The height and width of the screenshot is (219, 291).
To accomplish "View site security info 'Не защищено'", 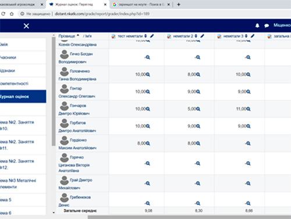I will (x=36, y=14).
